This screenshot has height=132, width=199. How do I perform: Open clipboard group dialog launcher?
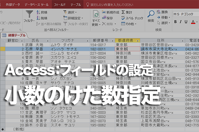[x=20, y=30]
